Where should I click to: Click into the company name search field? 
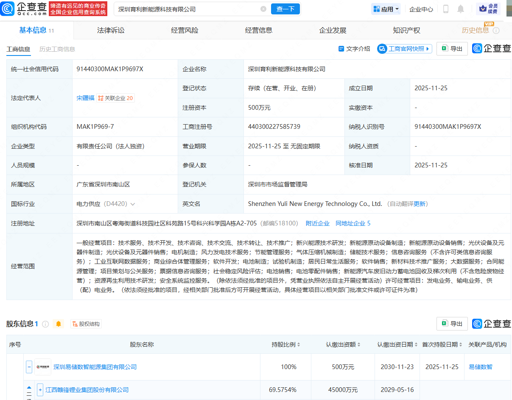(187, 9)
